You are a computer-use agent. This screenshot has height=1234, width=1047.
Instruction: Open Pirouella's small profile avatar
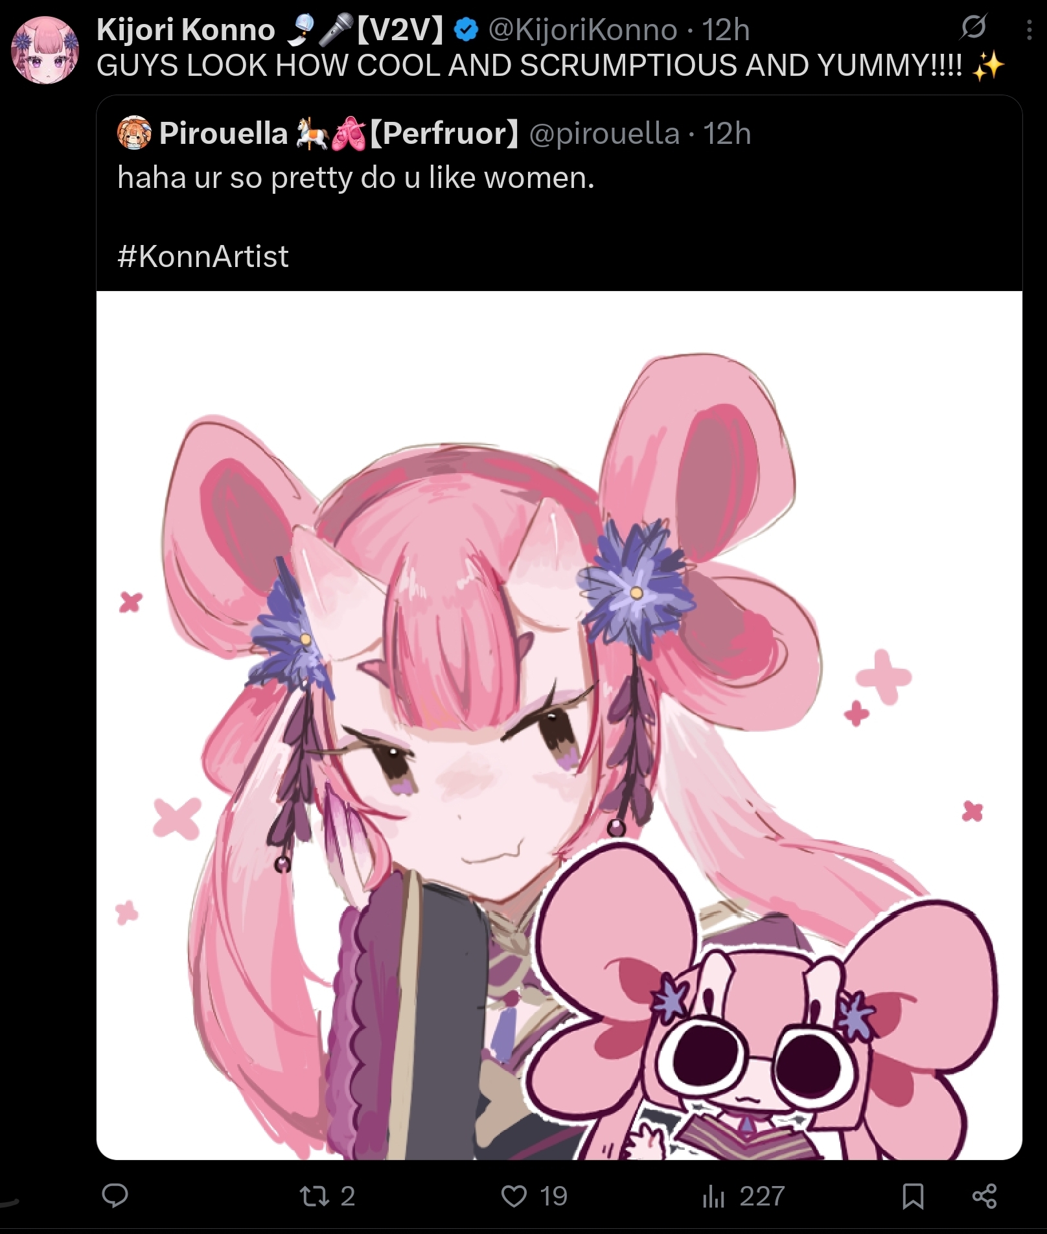click(134, 133)
